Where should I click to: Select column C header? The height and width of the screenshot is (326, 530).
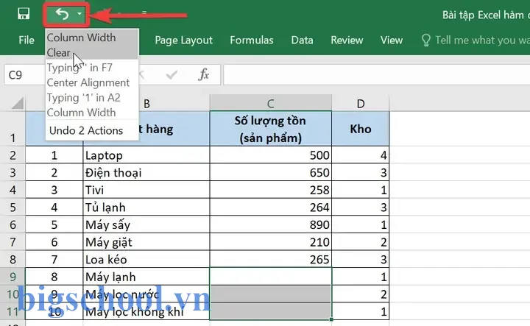pyautogui.click(x=270, y=103)
